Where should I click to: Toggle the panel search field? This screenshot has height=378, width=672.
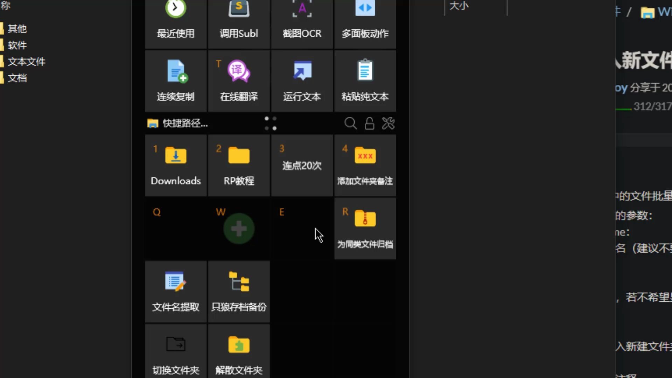[351, 123]
